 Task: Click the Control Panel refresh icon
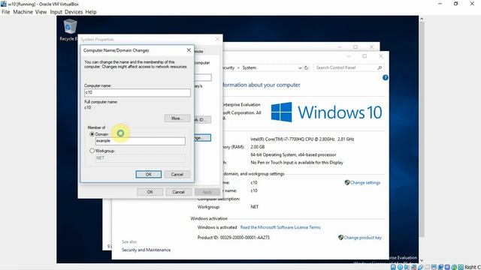(x=306, y=68)
